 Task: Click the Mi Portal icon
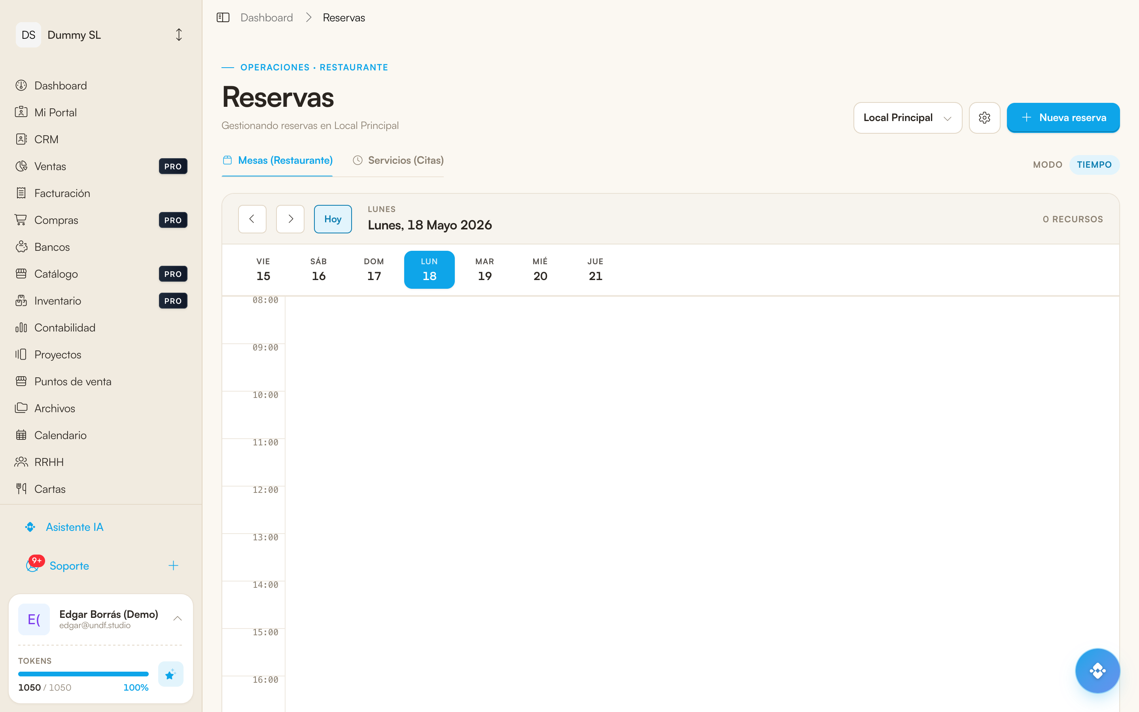21,112
